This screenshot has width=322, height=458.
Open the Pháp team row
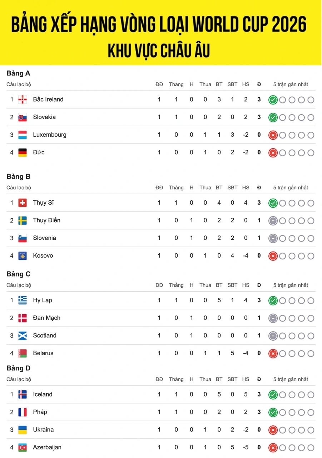tap(161, 412)
